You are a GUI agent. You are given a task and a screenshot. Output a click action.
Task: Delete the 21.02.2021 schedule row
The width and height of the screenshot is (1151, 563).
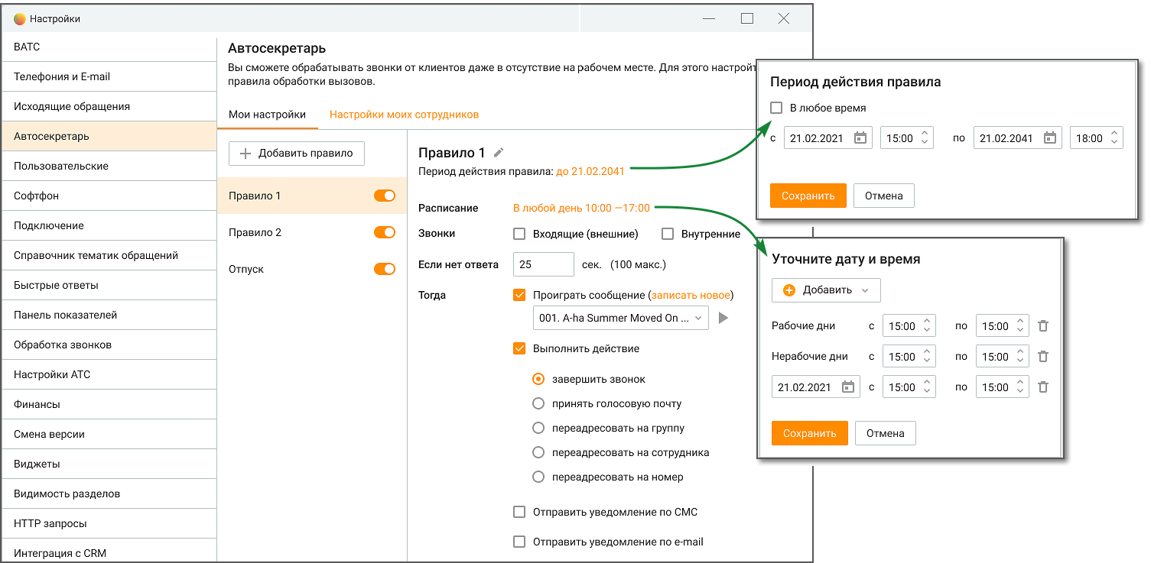click(x=1043, y=387)
